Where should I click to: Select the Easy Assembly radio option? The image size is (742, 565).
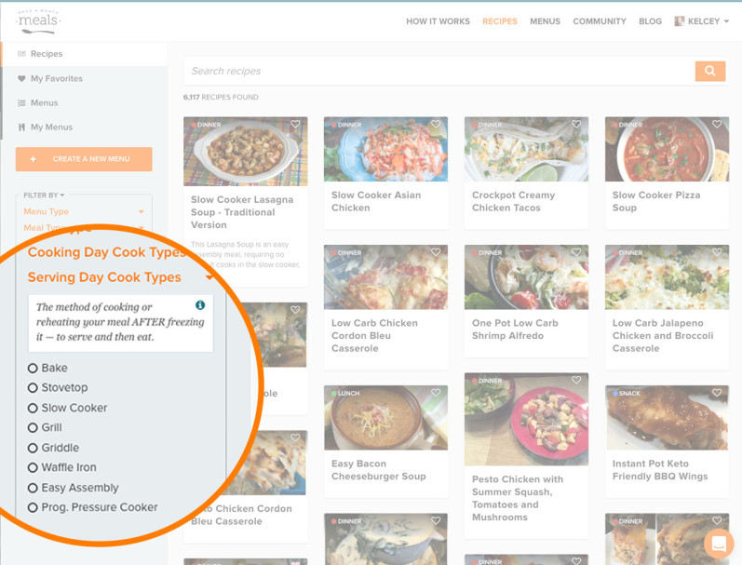(x=33, y=488)
